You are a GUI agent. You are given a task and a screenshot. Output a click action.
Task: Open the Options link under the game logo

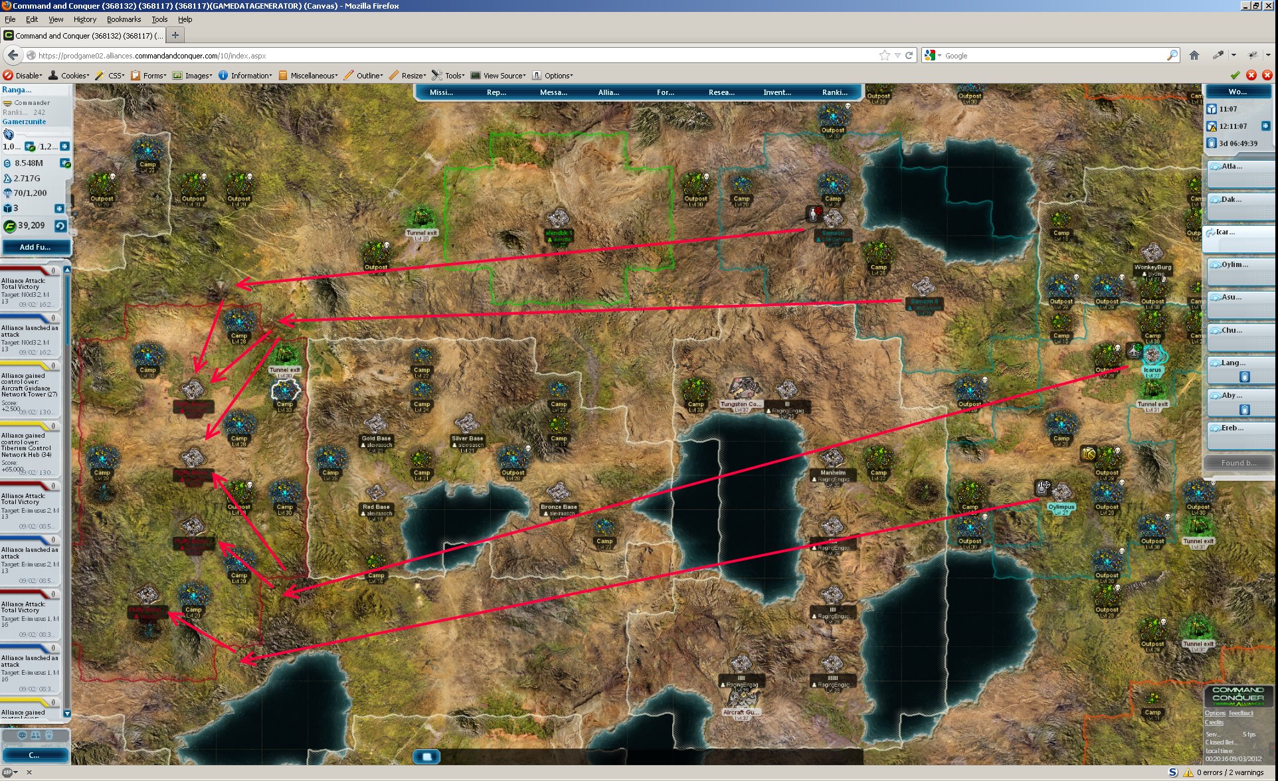click(1215, 713)
